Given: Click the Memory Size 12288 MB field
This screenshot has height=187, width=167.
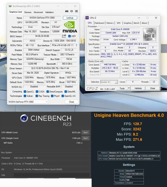Looking at the screenshot, I should click(32, 64).
